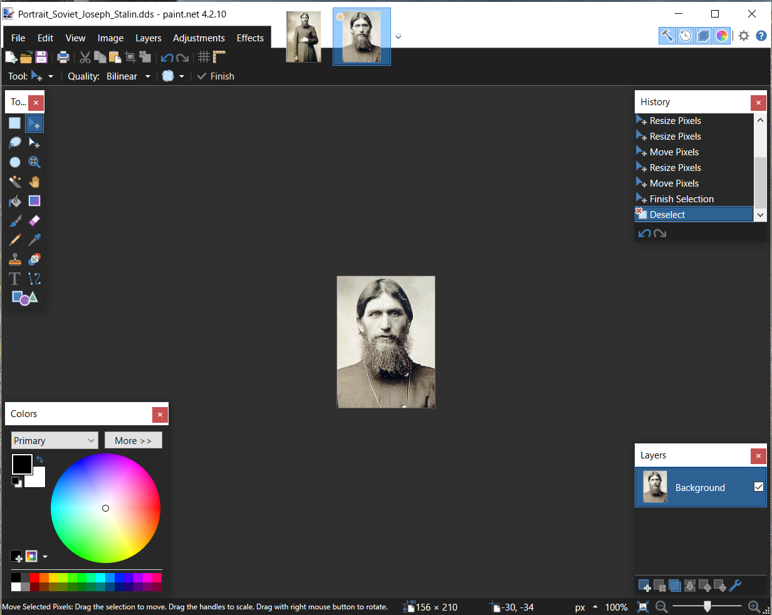Open the Adjustments menu
Viewport: 772px width, 615px height.
[199, 38]
